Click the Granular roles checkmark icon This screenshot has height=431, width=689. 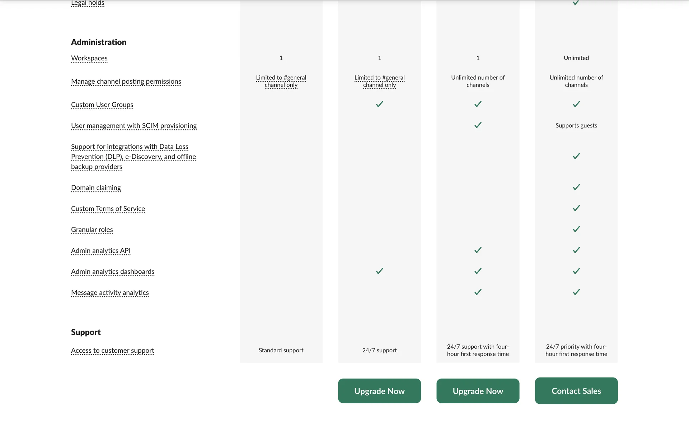(576, 229)
